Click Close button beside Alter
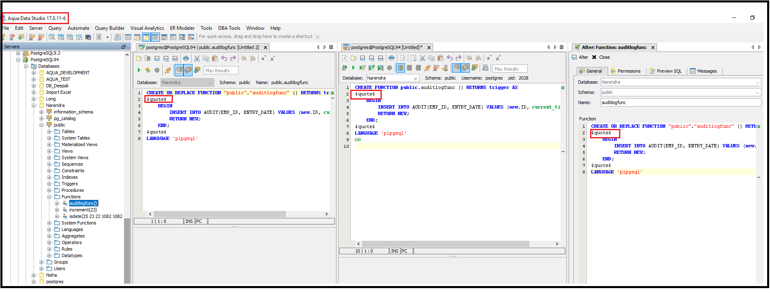This screenshot has width=770, height=293. (x=601, y=57)
